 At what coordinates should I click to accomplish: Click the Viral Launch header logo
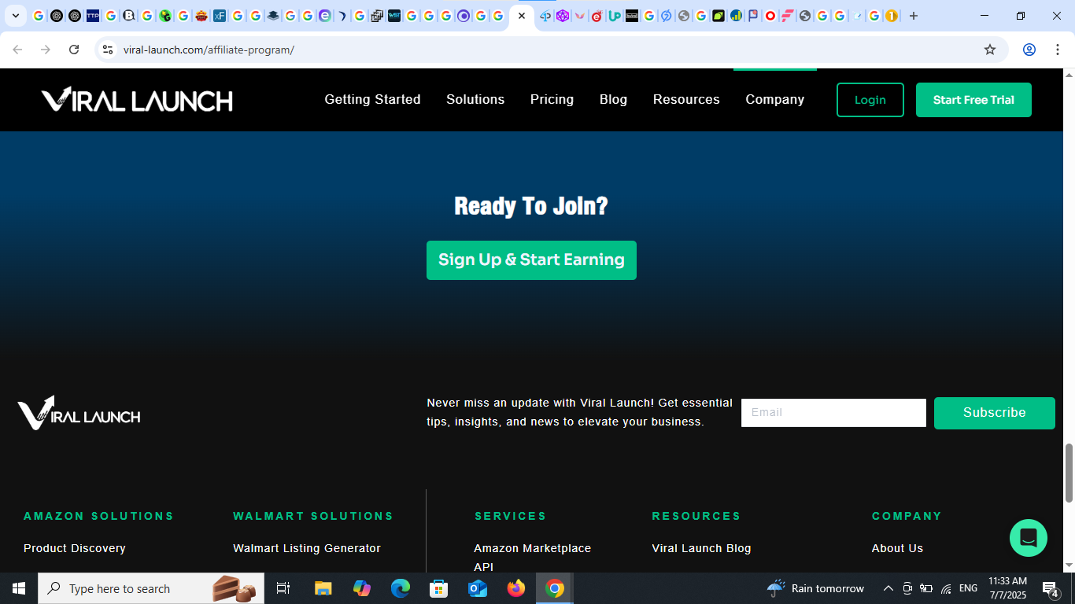137,100
